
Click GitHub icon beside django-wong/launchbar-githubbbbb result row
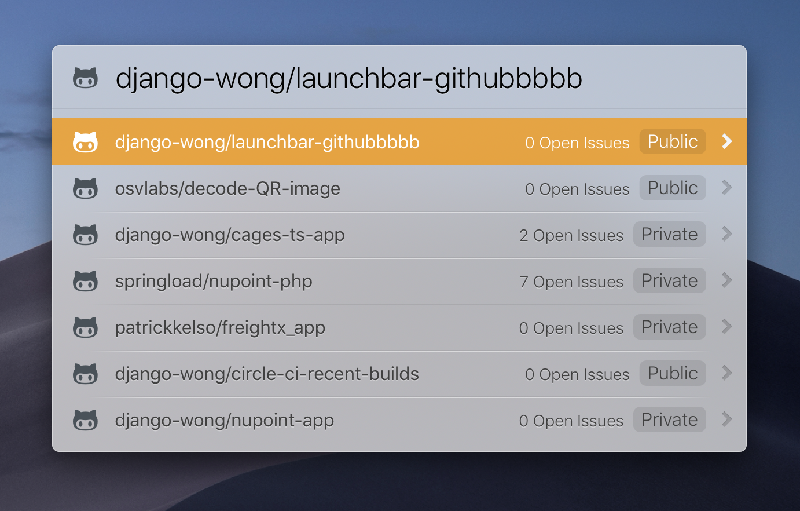pos(85,141)
